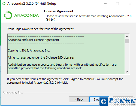Click the 3-clause BSD License text line

tap(41, 57)
